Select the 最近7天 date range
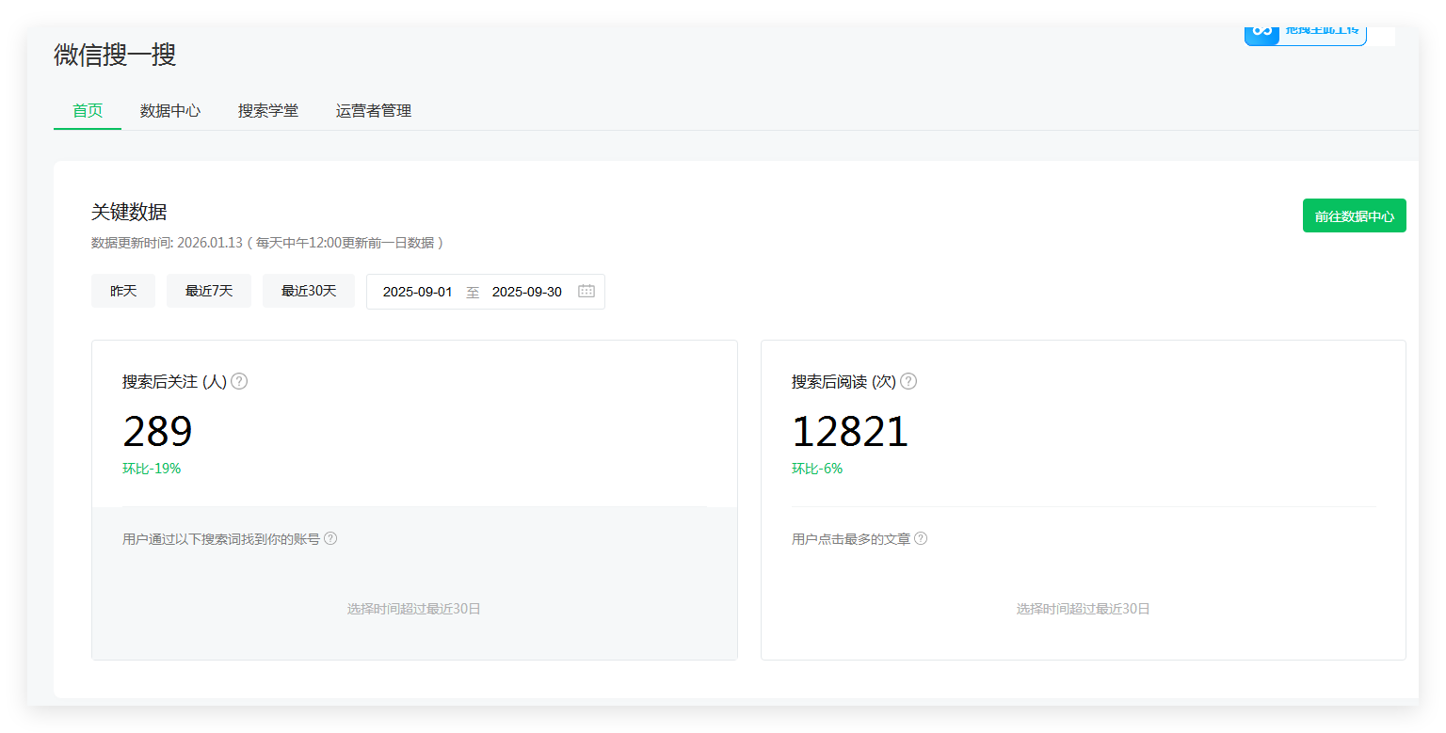Image resolution: width=1446 pixels, height=733 pixels. [209, 291]
